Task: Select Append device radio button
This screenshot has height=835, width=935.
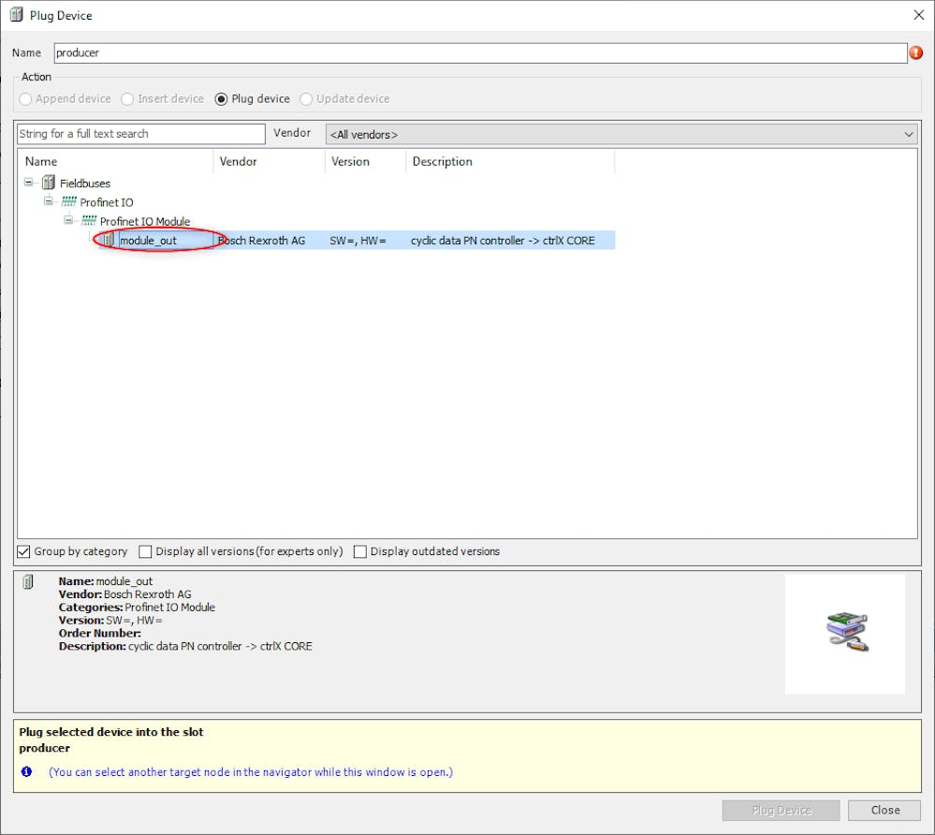Action: 25,99
